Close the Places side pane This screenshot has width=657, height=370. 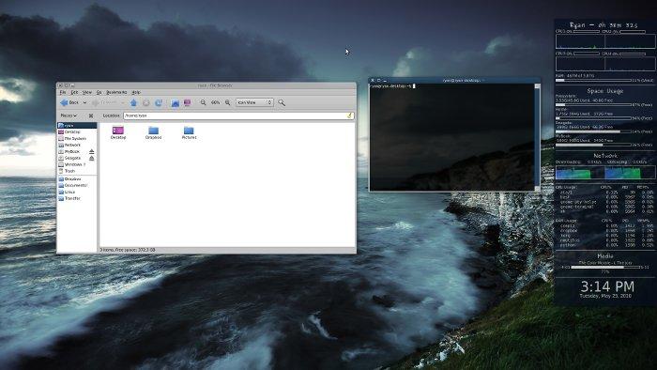(91, 116)
